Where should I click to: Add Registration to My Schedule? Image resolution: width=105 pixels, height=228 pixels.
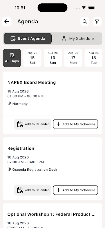(75, 190)
